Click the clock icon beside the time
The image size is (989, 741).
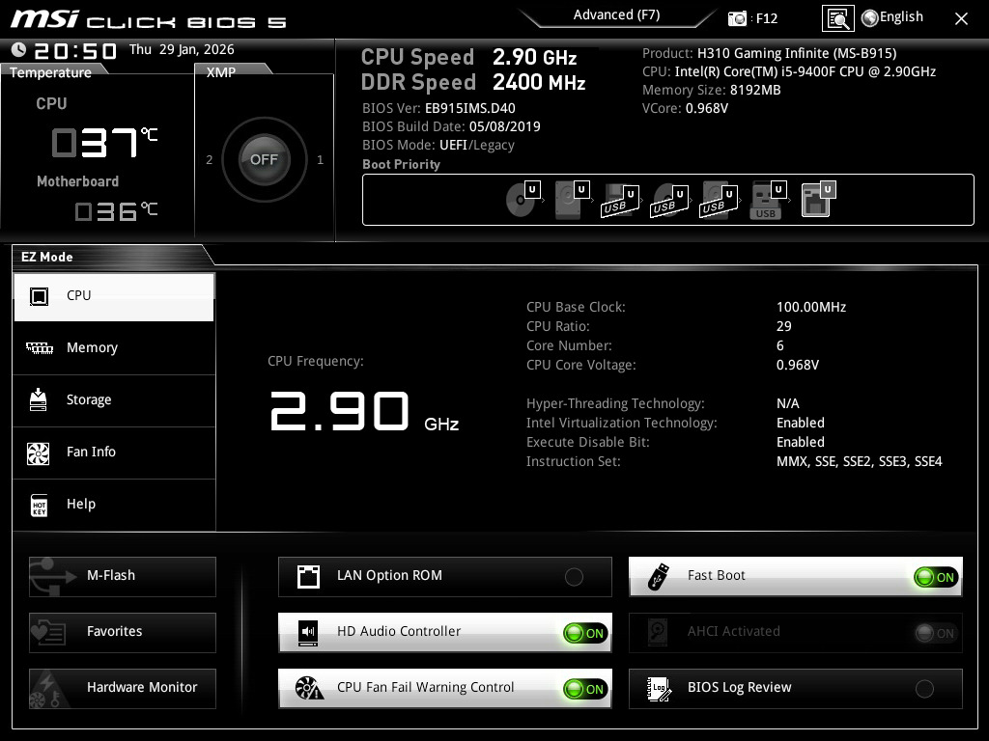pos(19,49)
